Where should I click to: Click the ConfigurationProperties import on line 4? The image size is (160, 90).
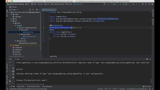coord(107,19)
